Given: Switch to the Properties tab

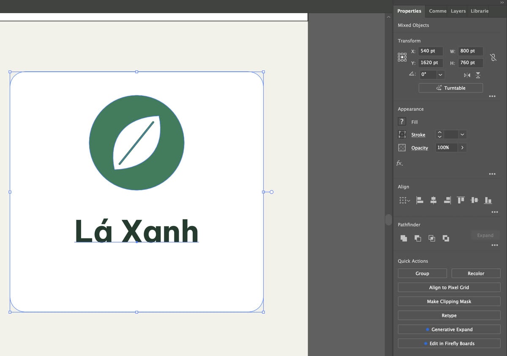Looking at the screenshot, I should point(409,11).
